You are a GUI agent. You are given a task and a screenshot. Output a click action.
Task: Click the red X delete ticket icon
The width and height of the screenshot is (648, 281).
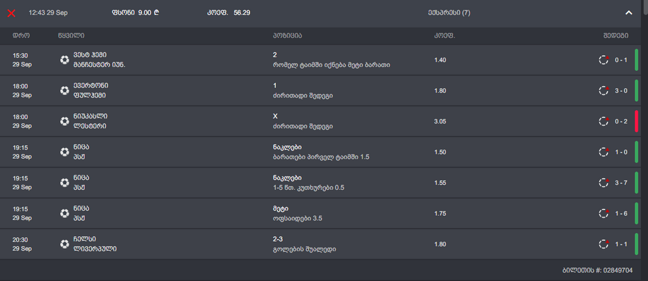11,13
